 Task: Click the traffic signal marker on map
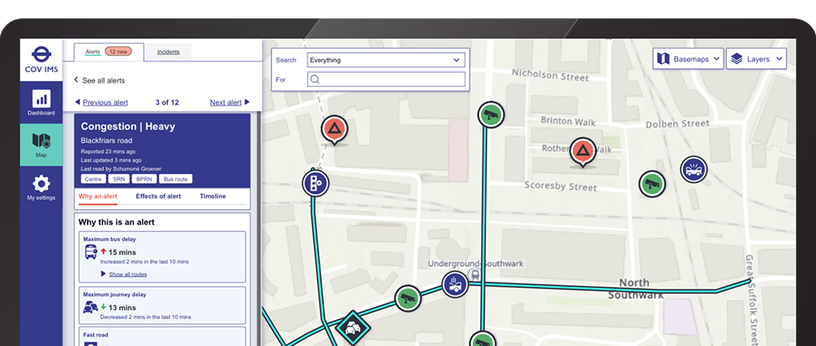315,183
